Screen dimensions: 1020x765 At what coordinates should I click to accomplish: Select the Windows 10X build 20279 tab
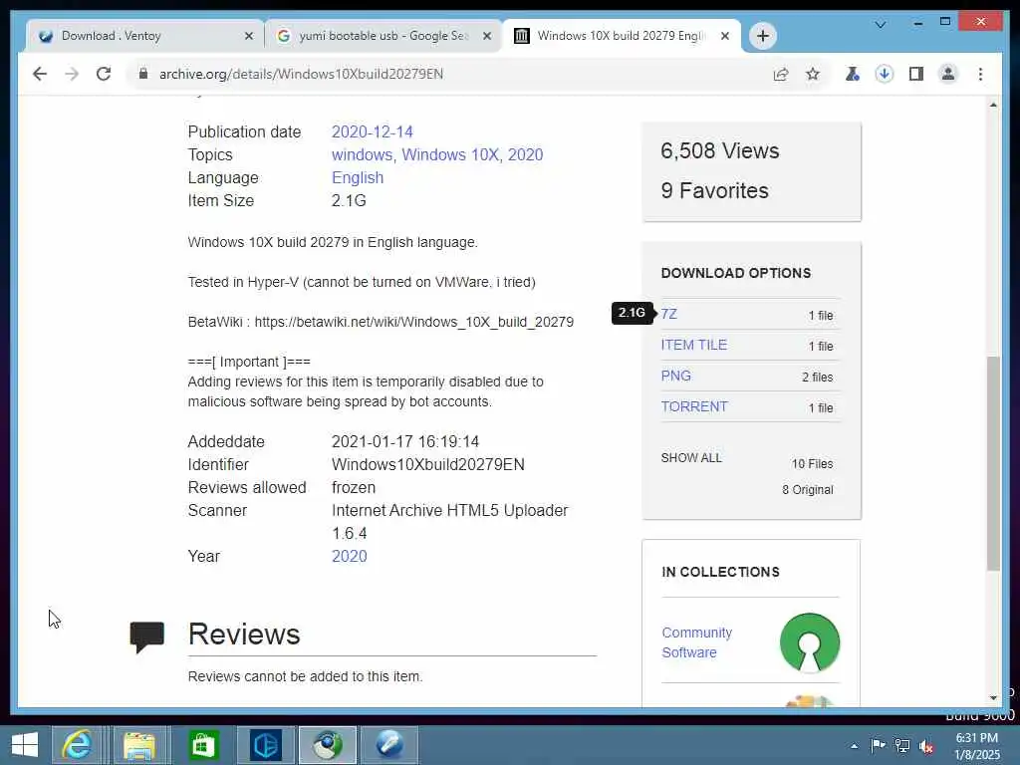pos(622,36)
